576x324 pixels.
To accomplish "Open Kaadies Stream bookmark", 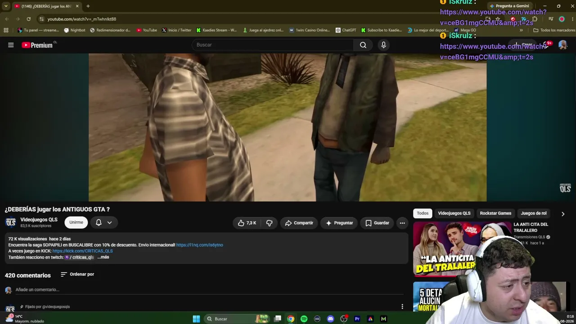I will click(216, 30).
